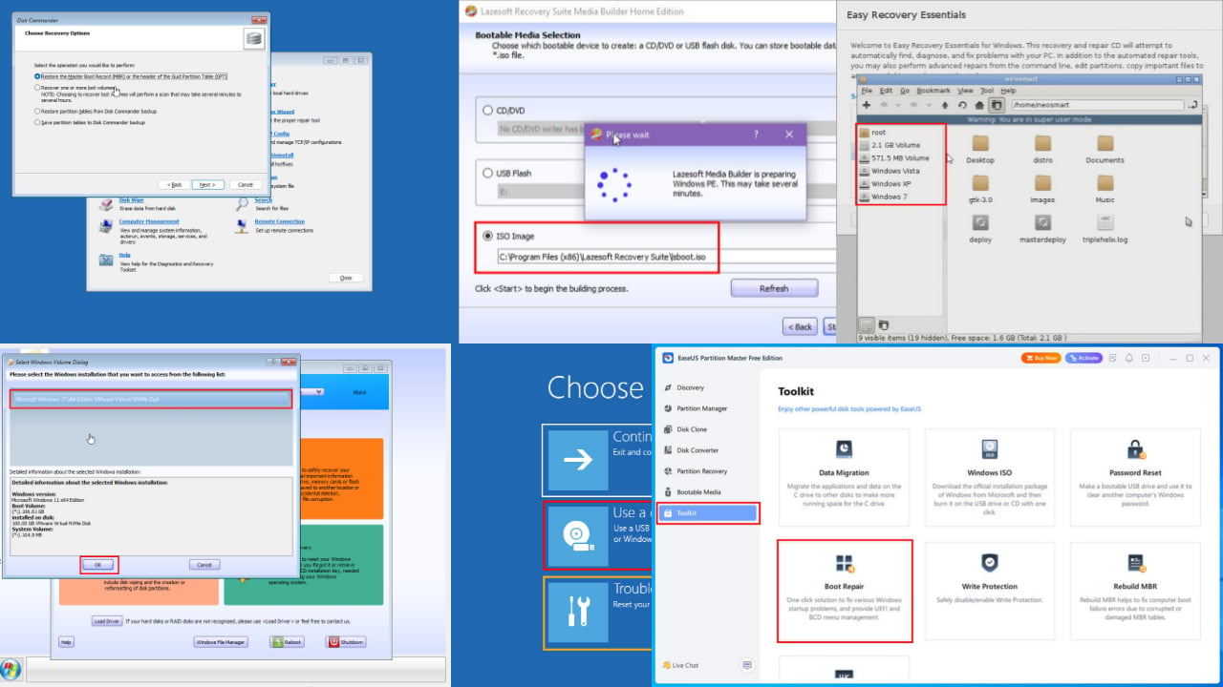Click help question mark in Please wait dialog
The width and height of the screenshot is (1223, 687).
point(756,135)
